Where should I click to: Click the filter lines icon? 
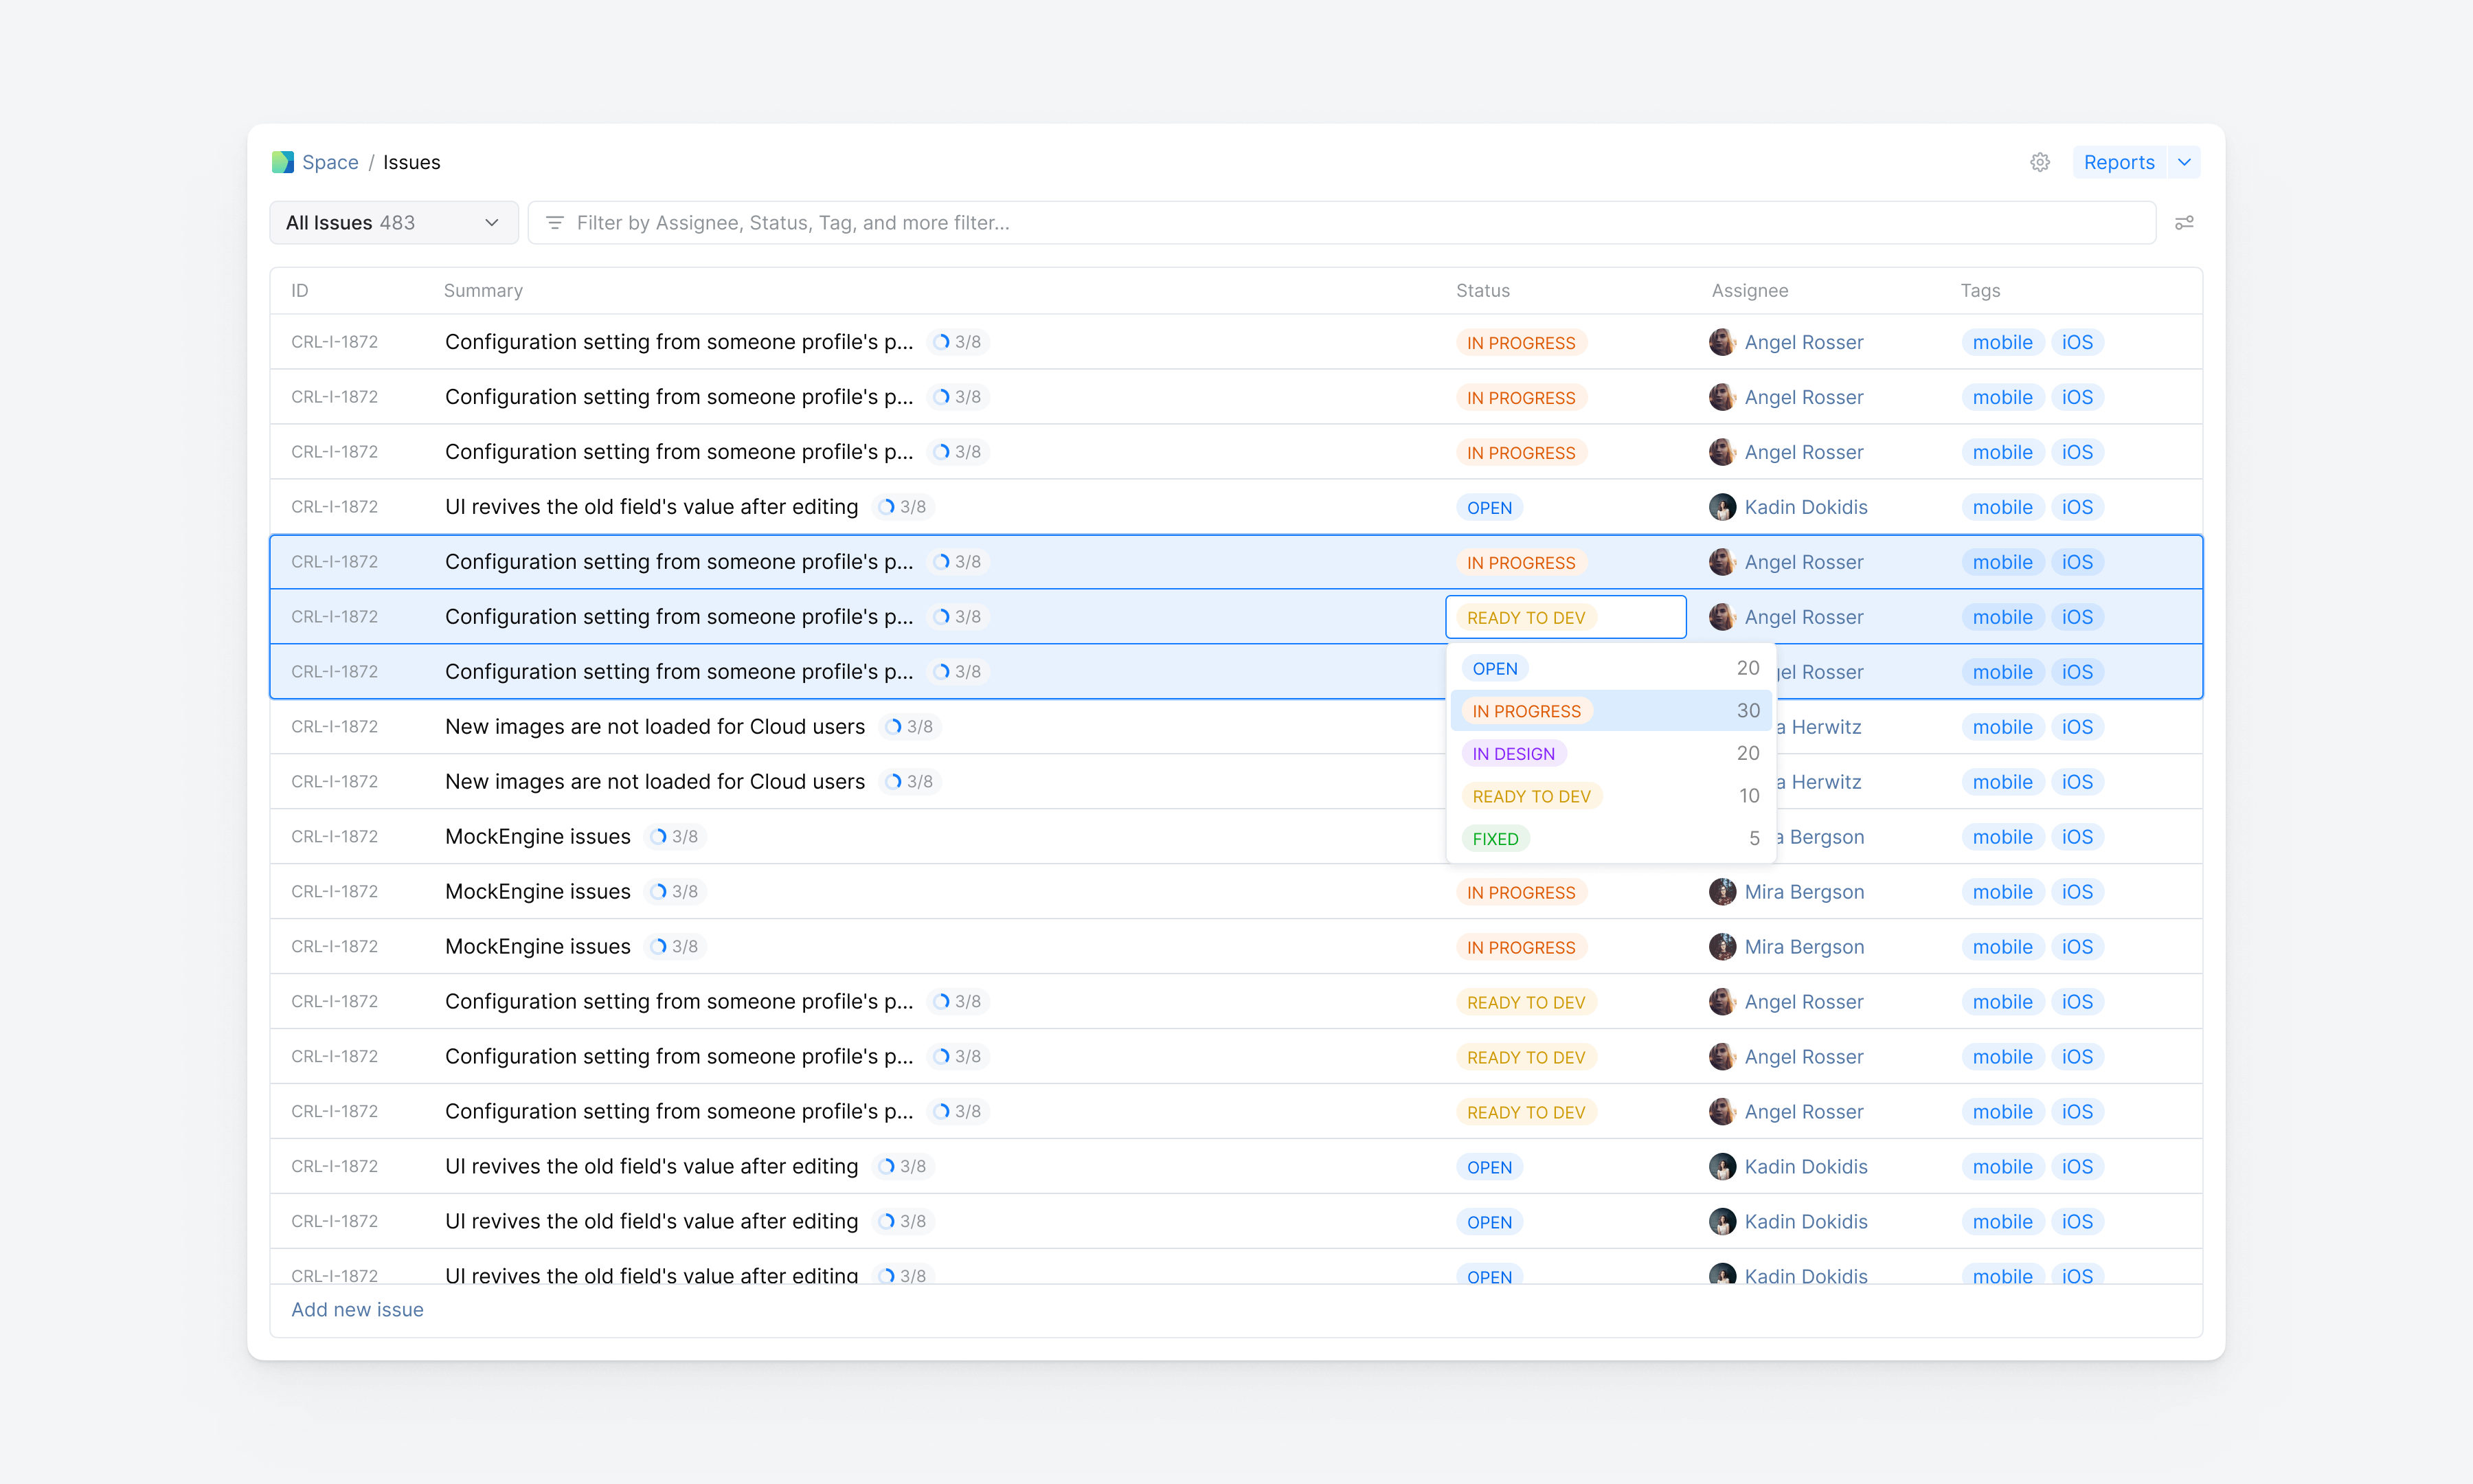(x=555, y=223)
